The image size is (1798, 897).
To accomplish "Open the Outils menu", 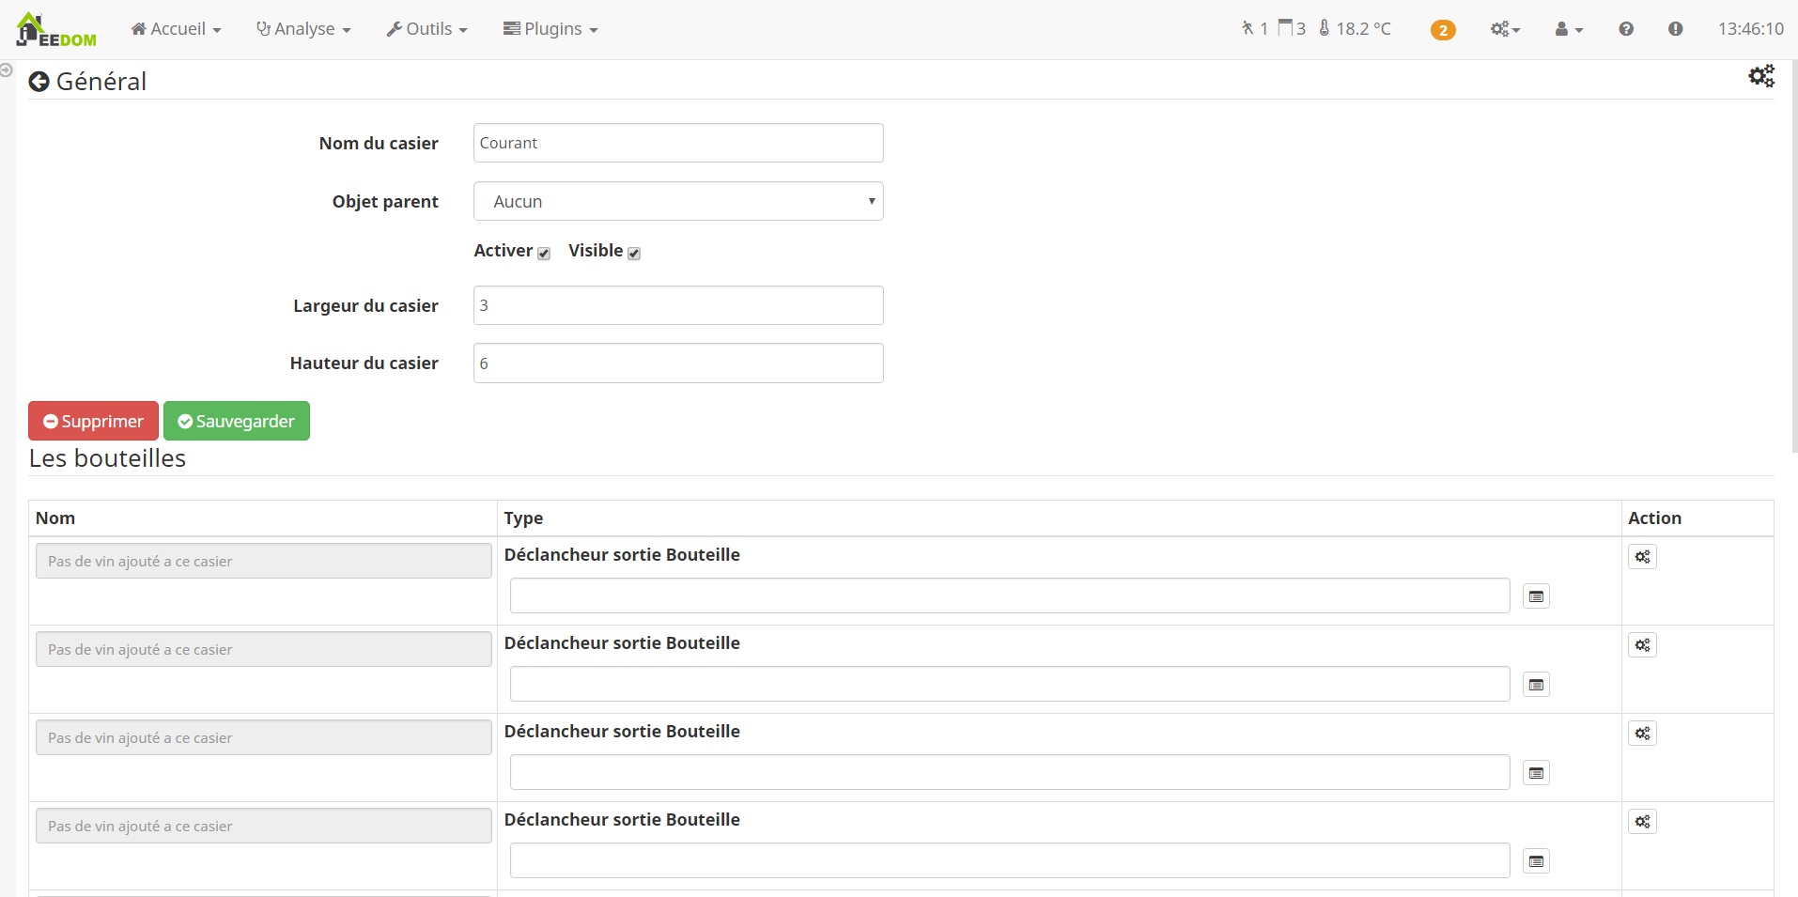I will (426, 29).
